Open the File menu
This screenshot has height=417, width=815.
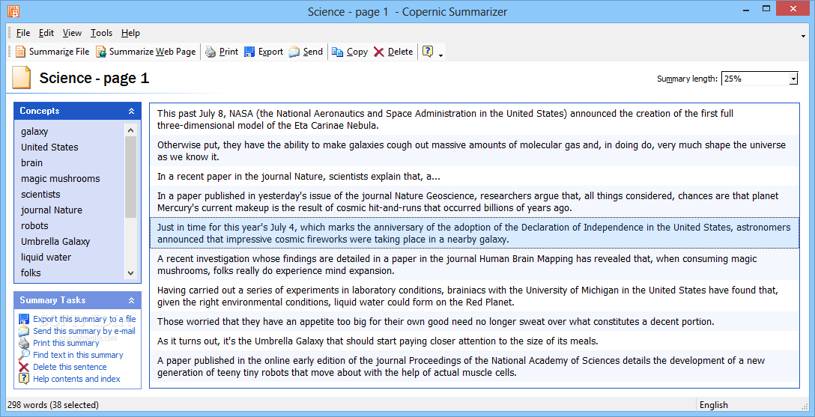23,33
